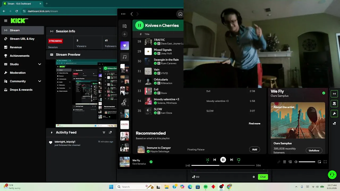The width and height of the screenshot is (340, 191).
Task: Open File Explorer from taskbar
Action: (x=167, y=187)
